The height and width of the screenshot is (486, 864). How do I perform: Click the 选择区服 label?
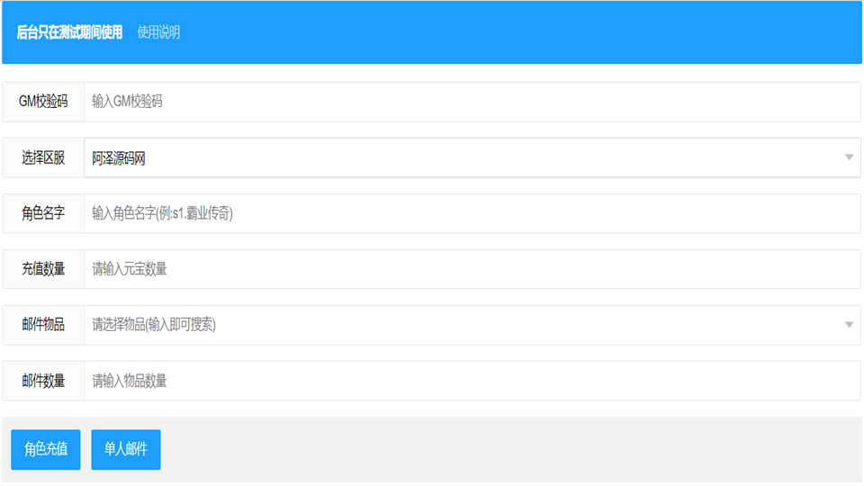pyautogui.click(x=43, y=157)
